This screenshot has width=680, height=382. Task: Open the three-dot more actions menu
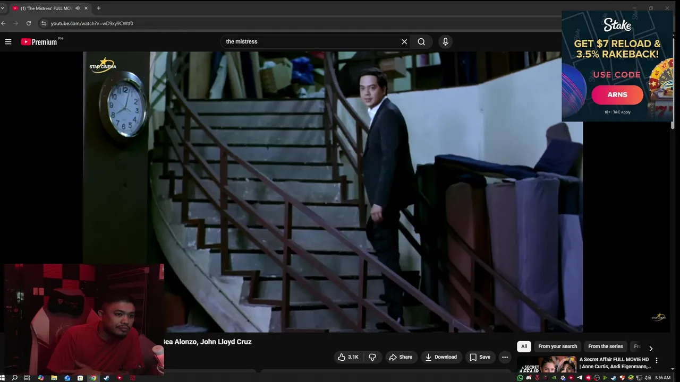coord(505,357)
